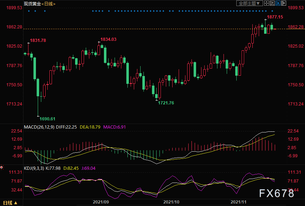Click the red dot indicator marker at left
The width and height of the screenshot is (305, 206).
coord(2,167)
